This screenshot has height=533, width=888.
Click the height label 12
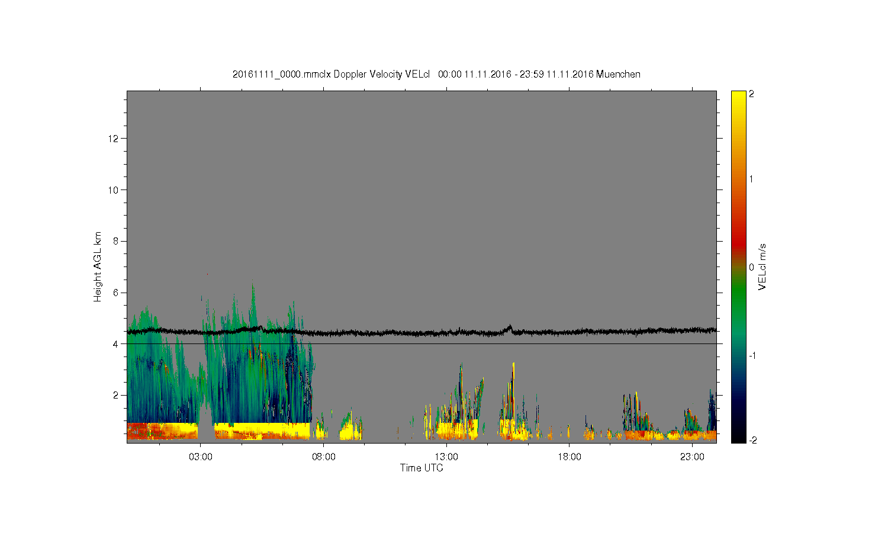click(x=114, y=139)
